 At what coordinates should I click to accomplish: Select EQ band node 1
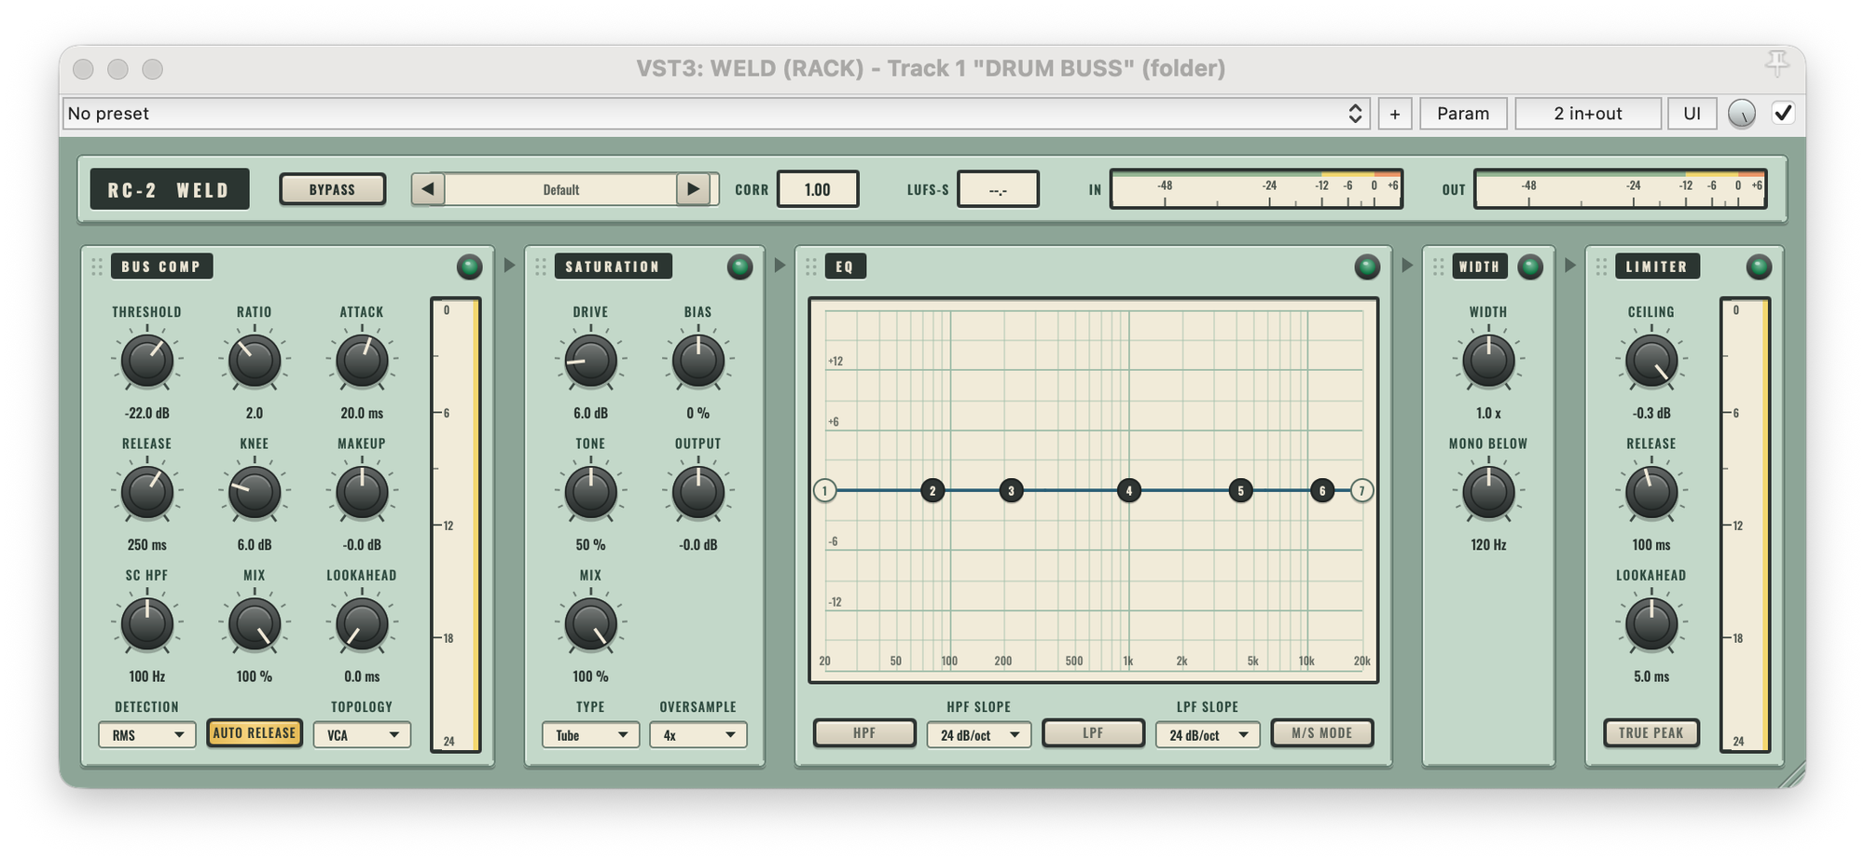[824, 490]
